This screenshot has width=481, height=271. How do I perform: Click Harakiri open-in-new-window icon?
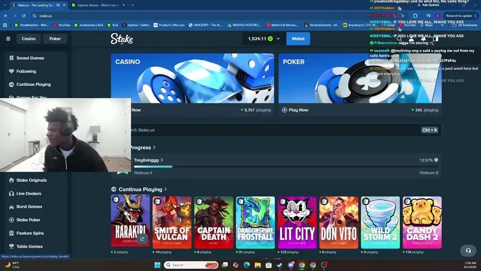click(142, 239)
